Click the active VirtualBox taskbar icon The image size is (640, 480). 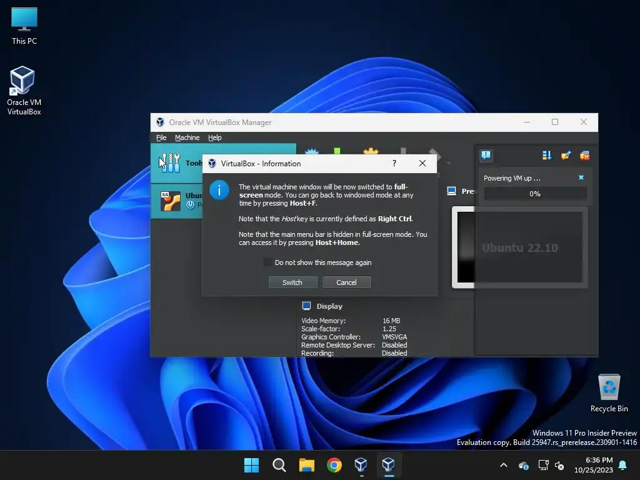(x=389, y=465)
